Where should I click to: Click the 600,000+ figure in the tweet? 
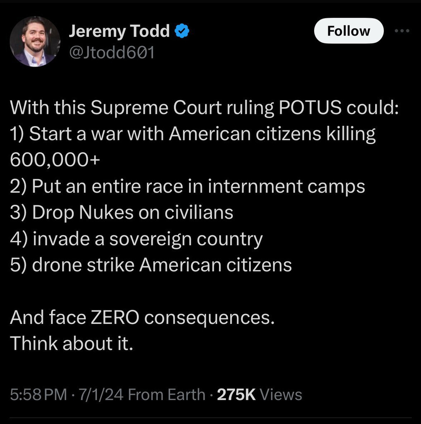click(x=55, y=160)
